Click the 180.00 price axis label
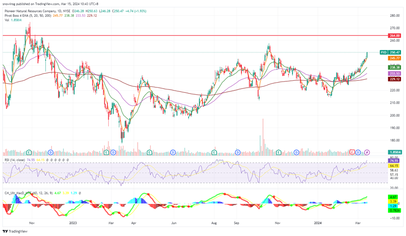The height and width of the screenshot is (236, 406). [395, 140]
